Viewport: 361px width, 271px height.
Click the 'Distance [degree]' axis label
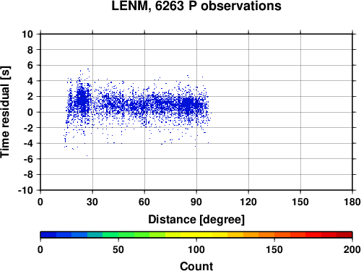(196, 220)
